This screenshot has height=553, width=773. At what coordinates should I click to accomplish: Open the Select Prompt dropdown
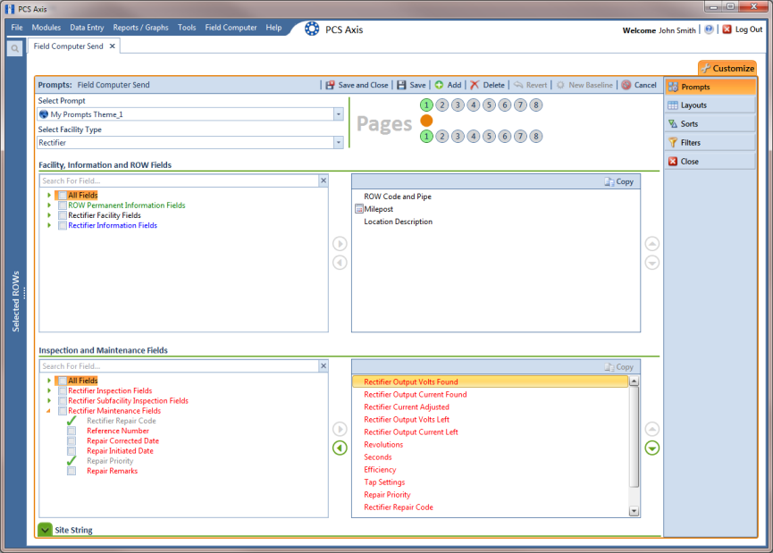338,114
